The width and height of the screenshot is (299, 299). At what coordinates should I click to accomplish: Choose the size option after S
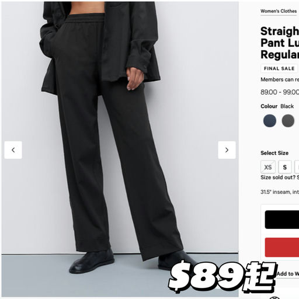(297, 167)
